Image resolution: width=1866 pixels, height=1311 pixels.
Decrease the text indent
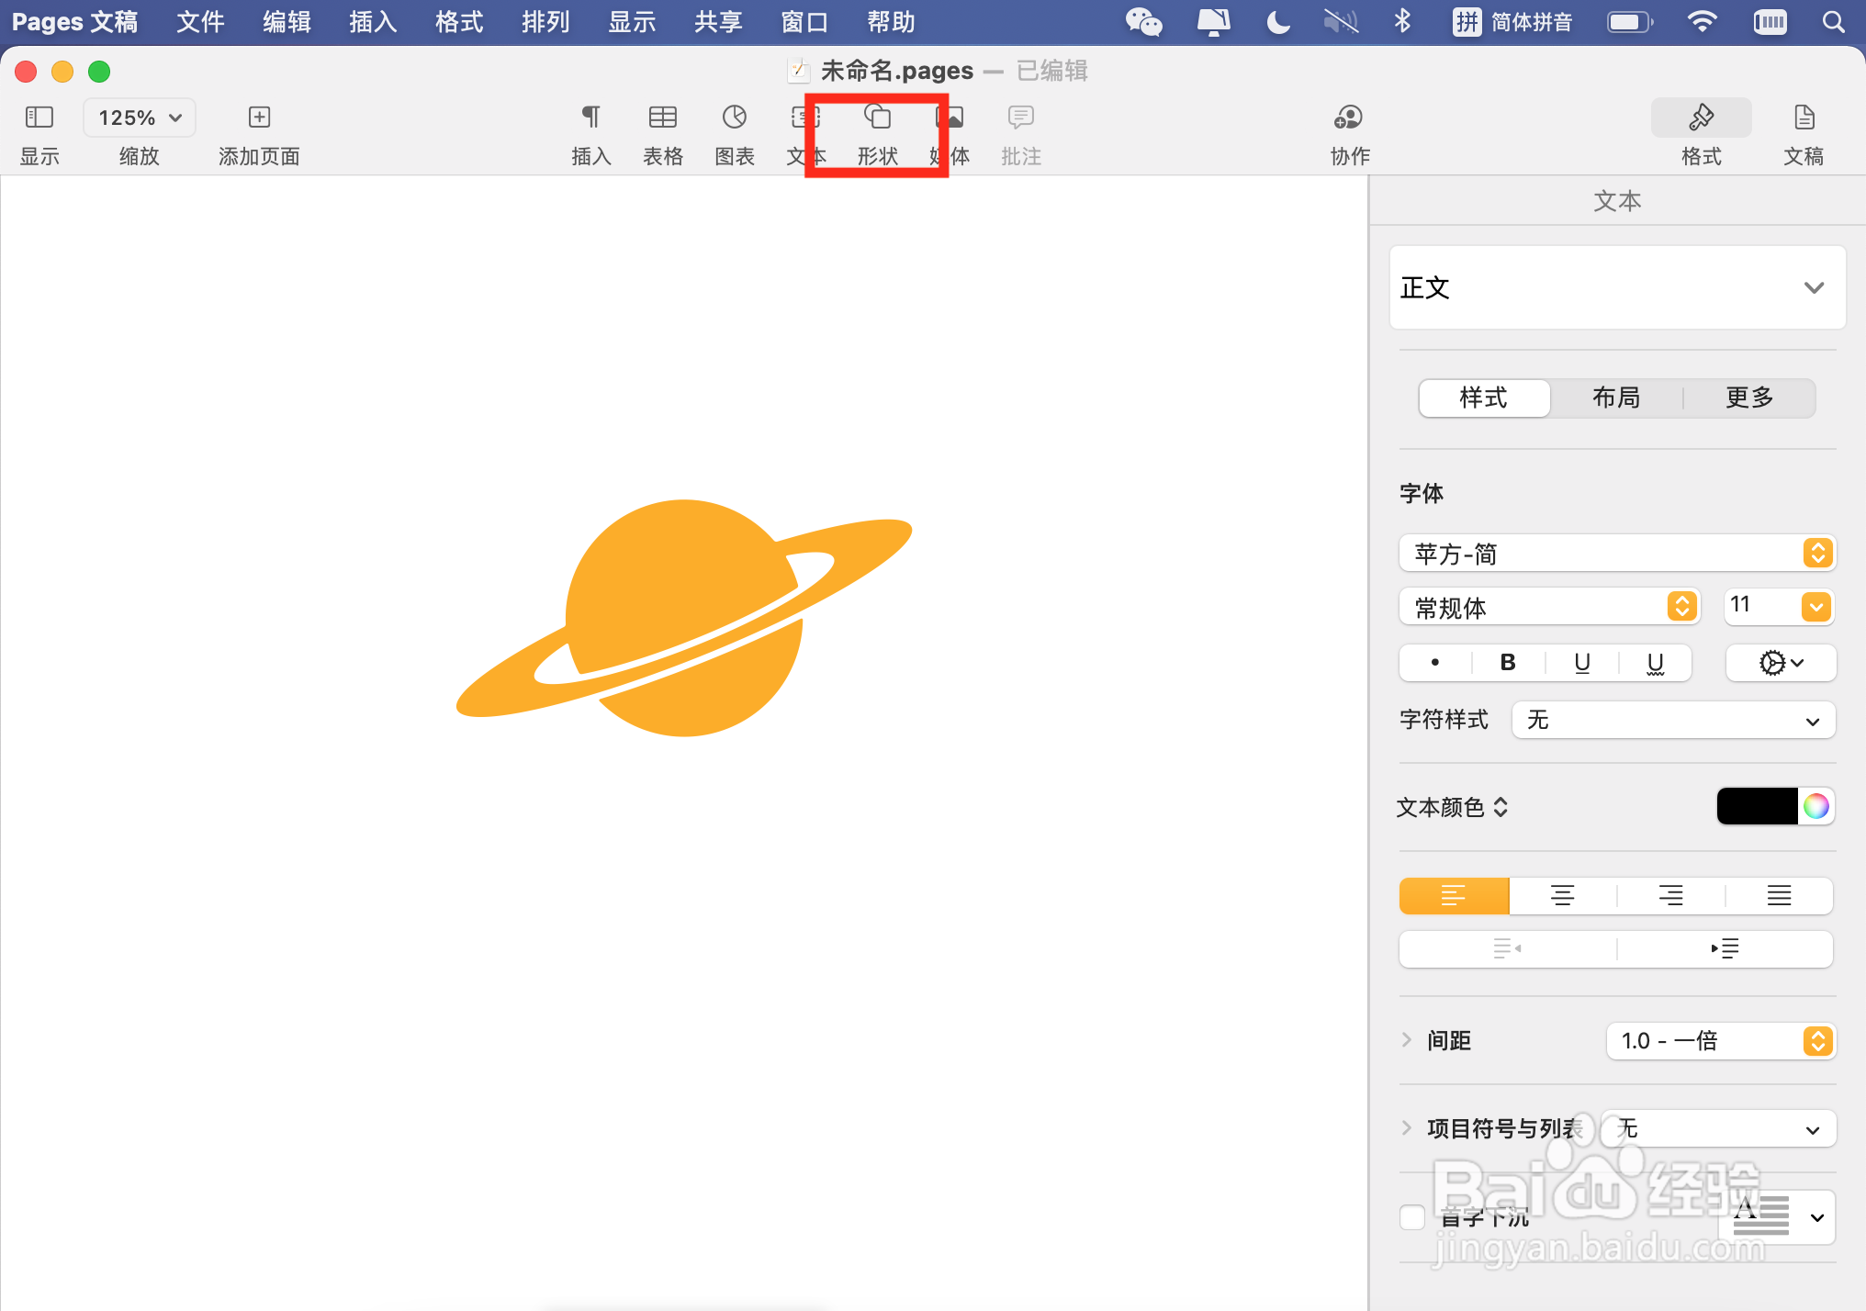[x=1507, y=948]
